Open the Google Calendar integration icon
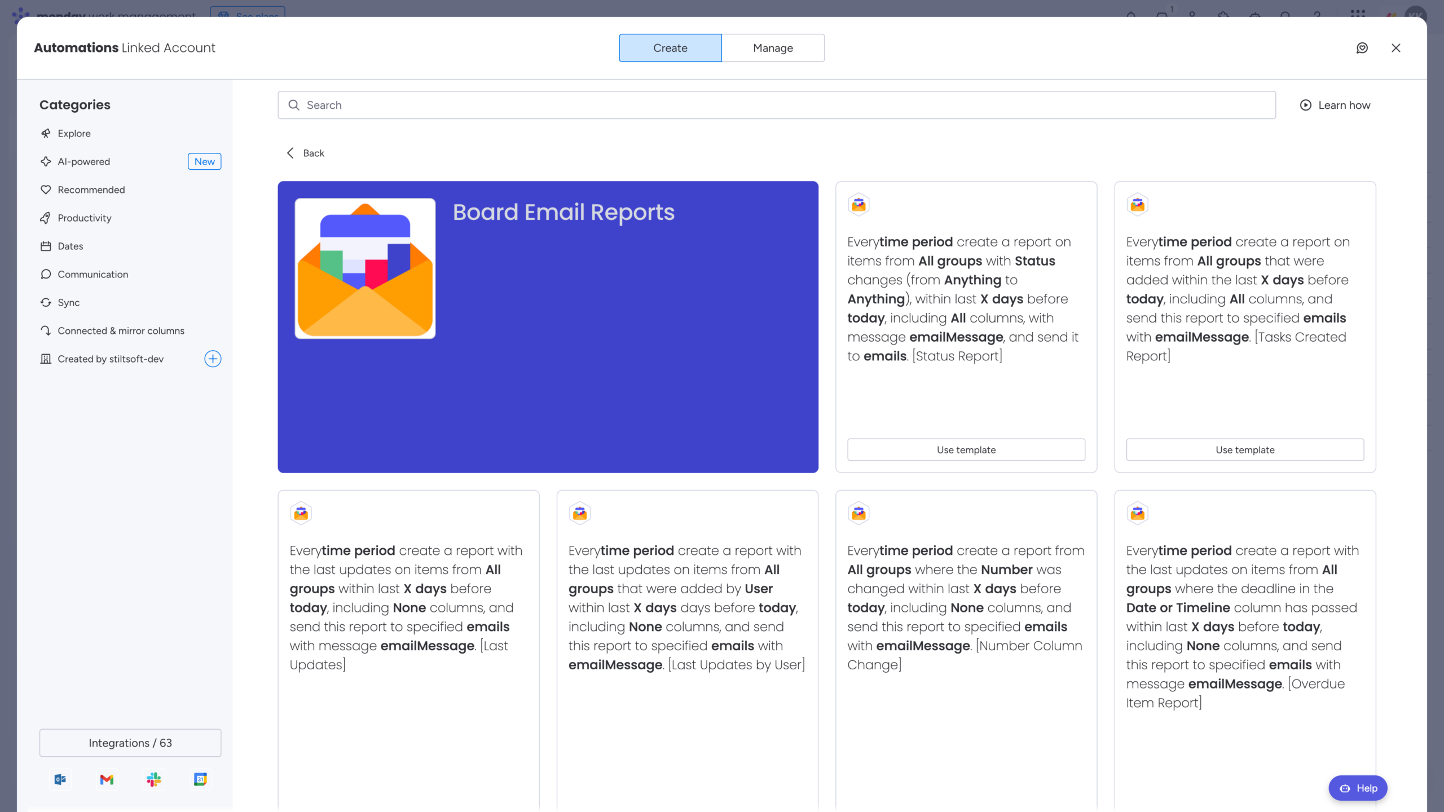This screenshot has height=812, width=1444. tap(200, 779)
